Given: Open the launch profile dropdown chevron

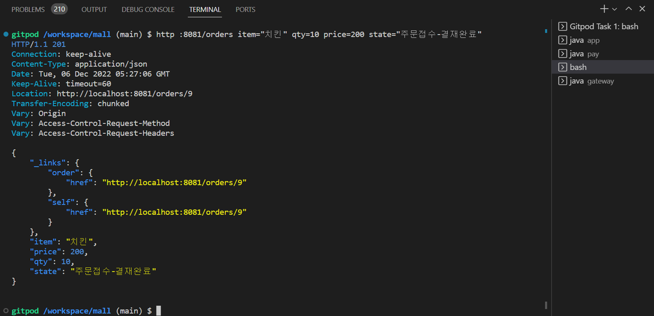Looking at the screenshot, I should click(x=615, y=9).
